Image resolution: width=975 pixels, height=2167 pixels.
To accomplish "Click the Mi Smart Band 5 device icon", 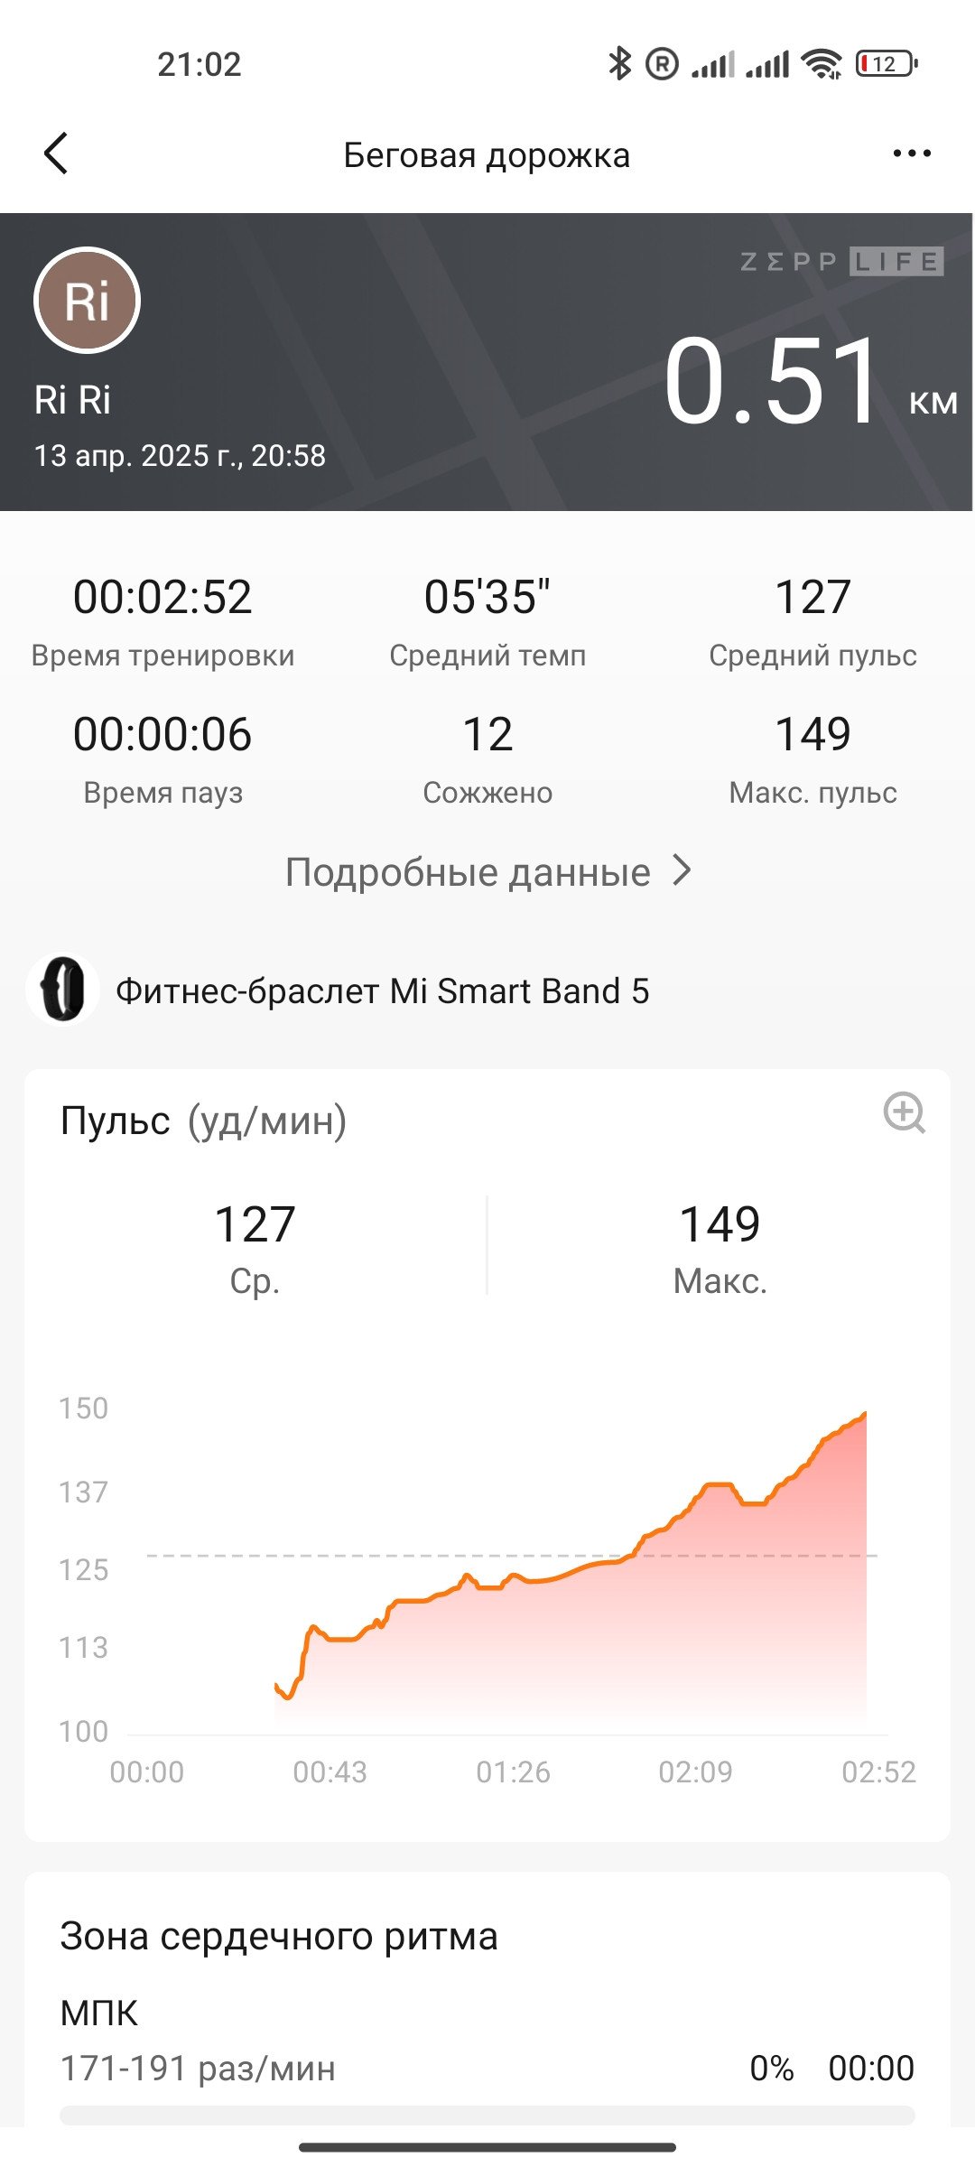I will tap(62, 990).
